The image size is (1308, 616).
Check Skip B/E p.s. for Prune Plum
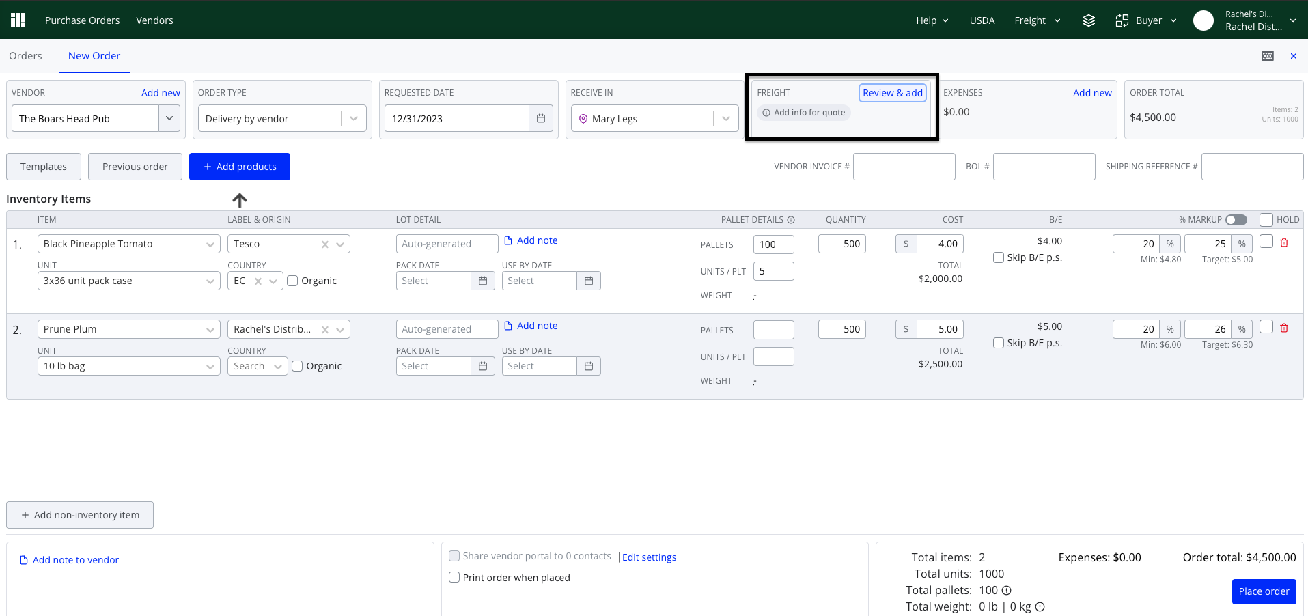click(x=999, y=343)
